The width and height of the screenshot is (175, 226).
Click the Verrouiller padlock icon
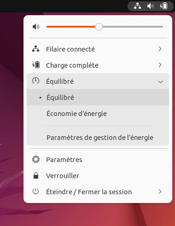[x=36, y=175]
